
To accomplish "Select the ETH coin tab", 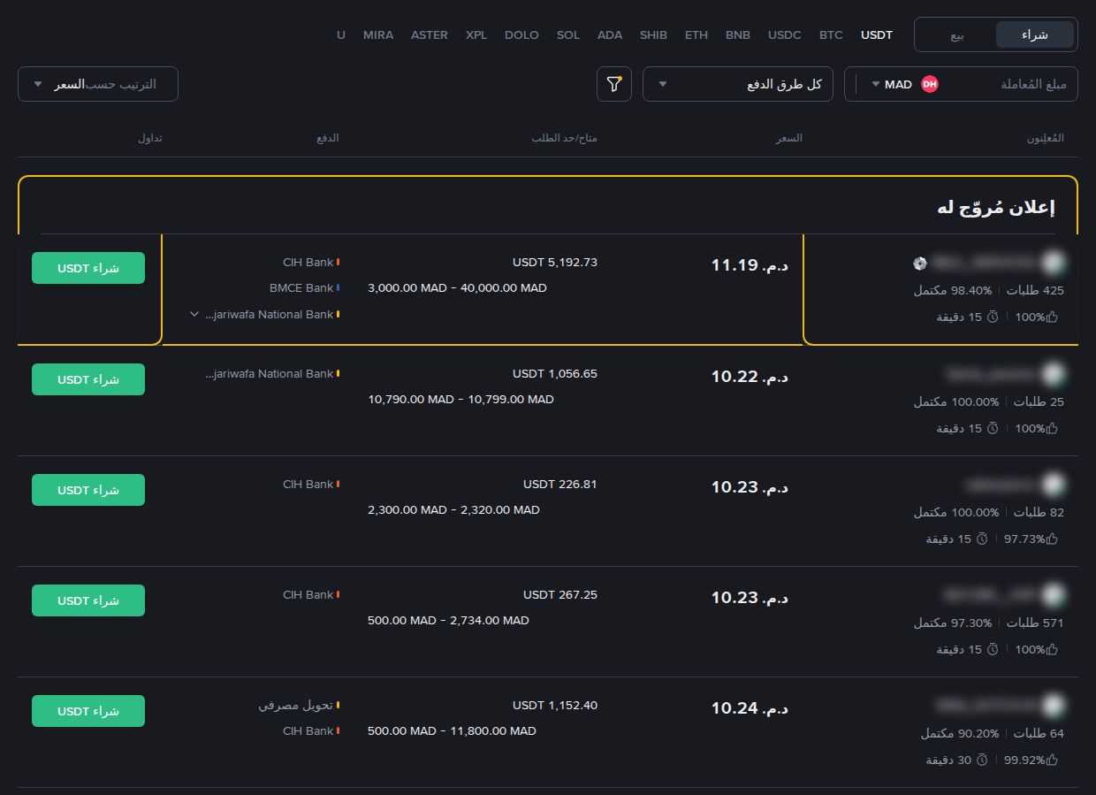I will point(696,35).
